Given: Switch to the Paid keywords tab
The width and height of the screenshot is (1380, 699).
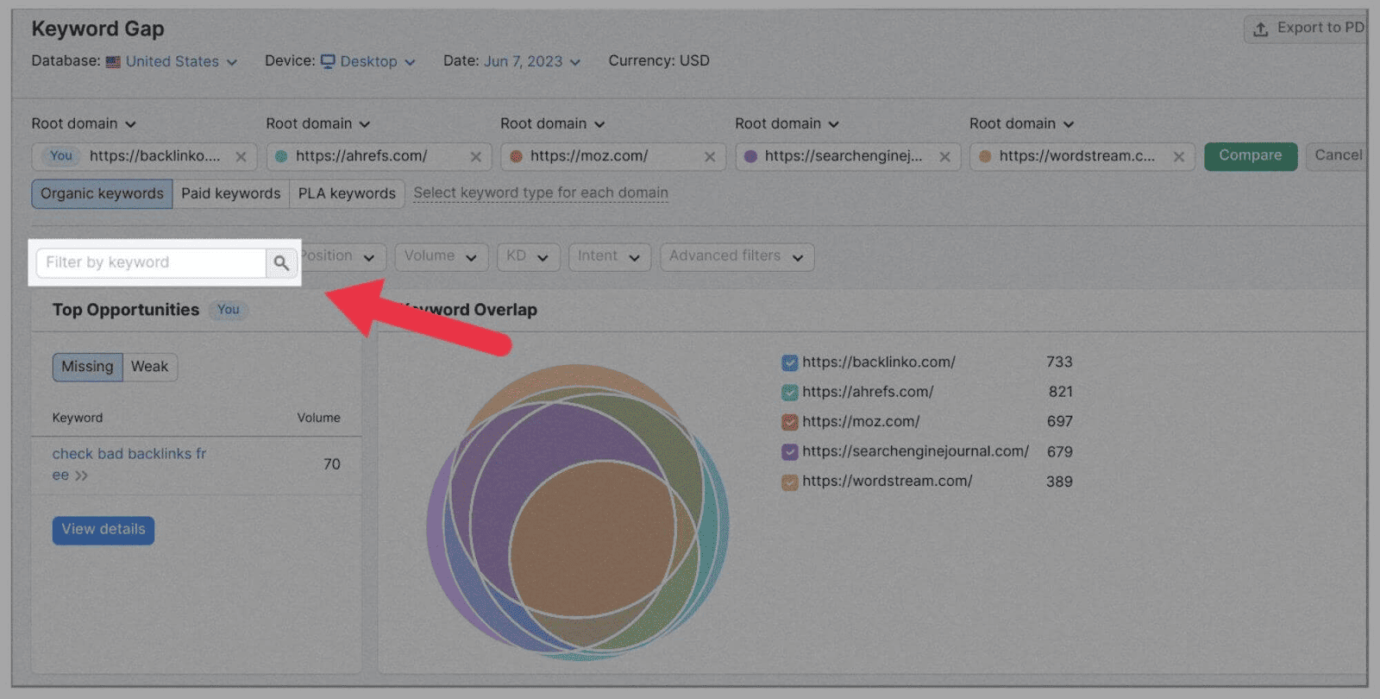Looking at the screenshot, I should coord(230,193).
